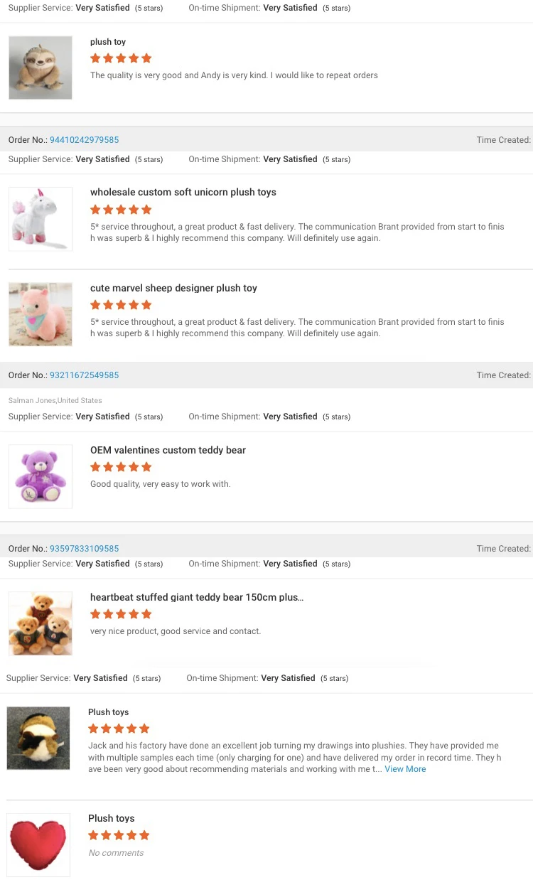Click the guinea pig plush image
Viewport: 533px width, 880px height.
coord(38,738)
